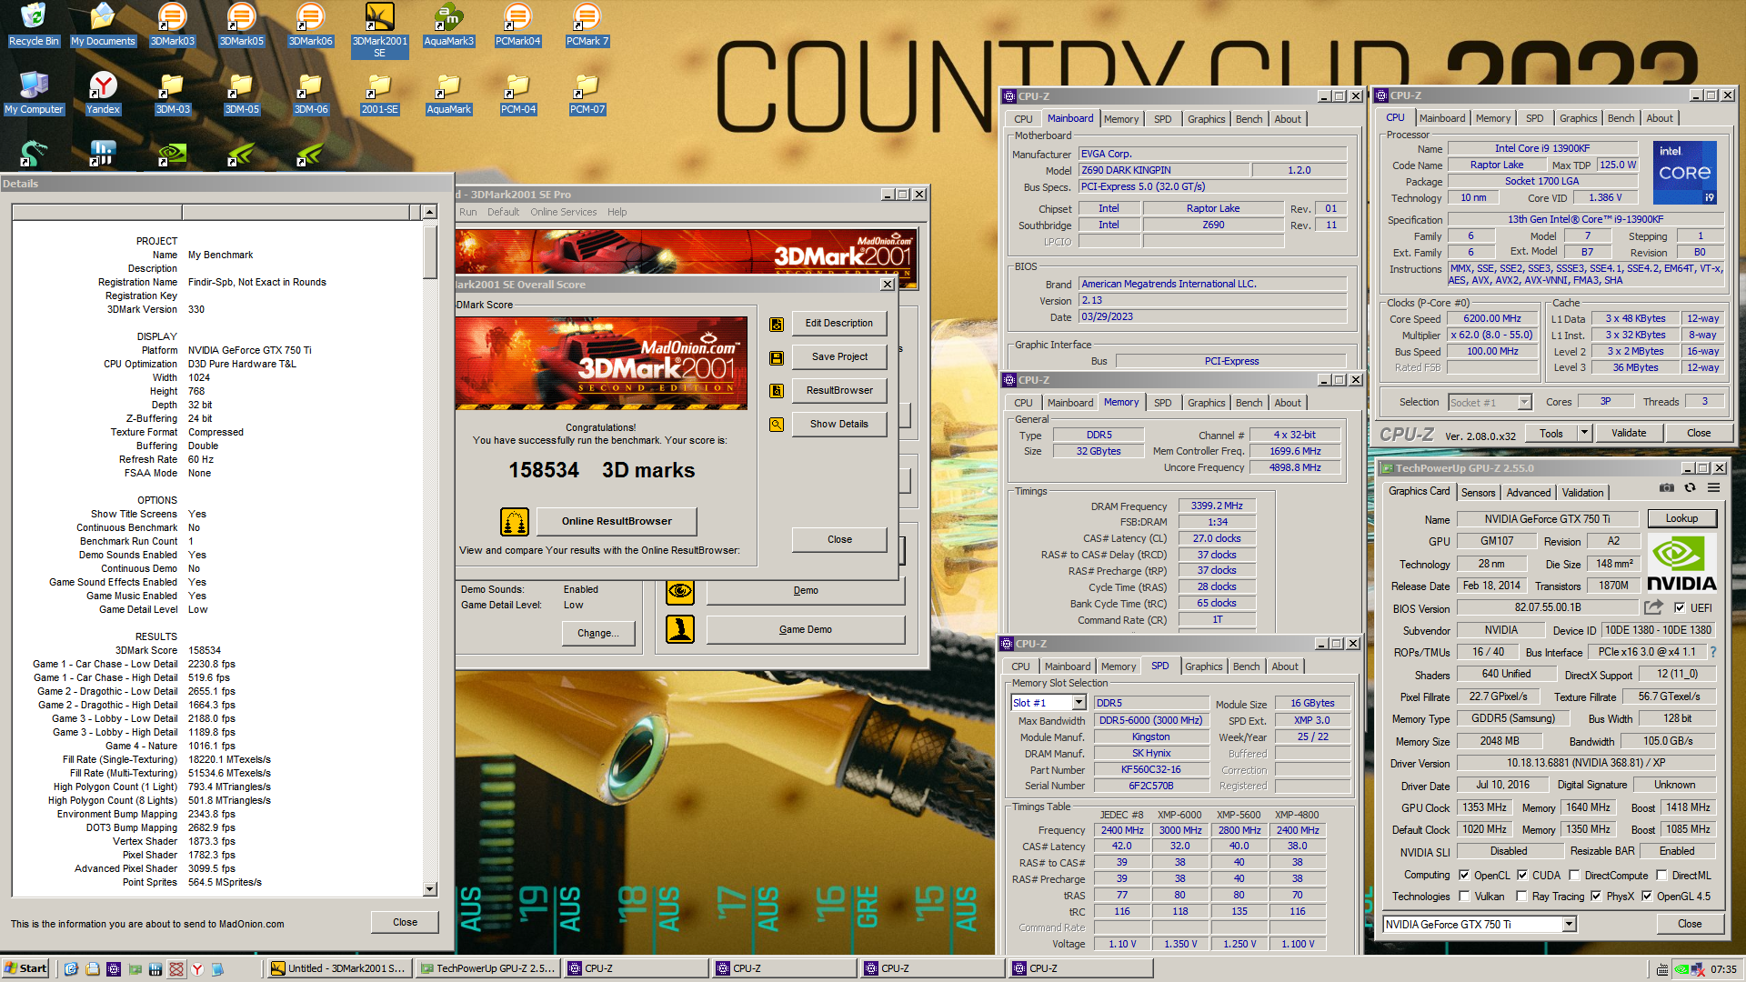Click the magnifier icon beside Show Details
This screenshot has width=1746, height=982.
click(x=777, y=425)
